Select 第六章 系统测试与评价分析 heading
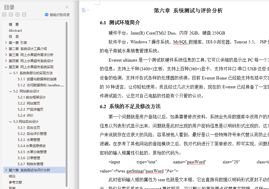Image resolution: width=269 pixels, height=189 pixels. 29,170
